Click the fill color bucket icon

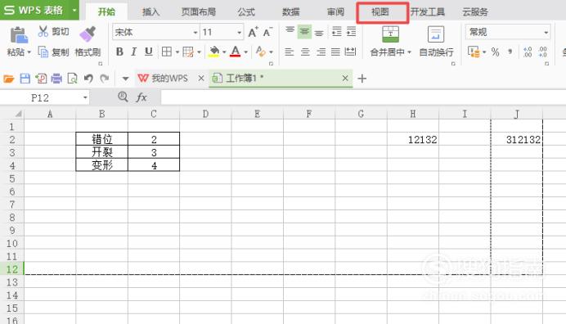(214, 52)
